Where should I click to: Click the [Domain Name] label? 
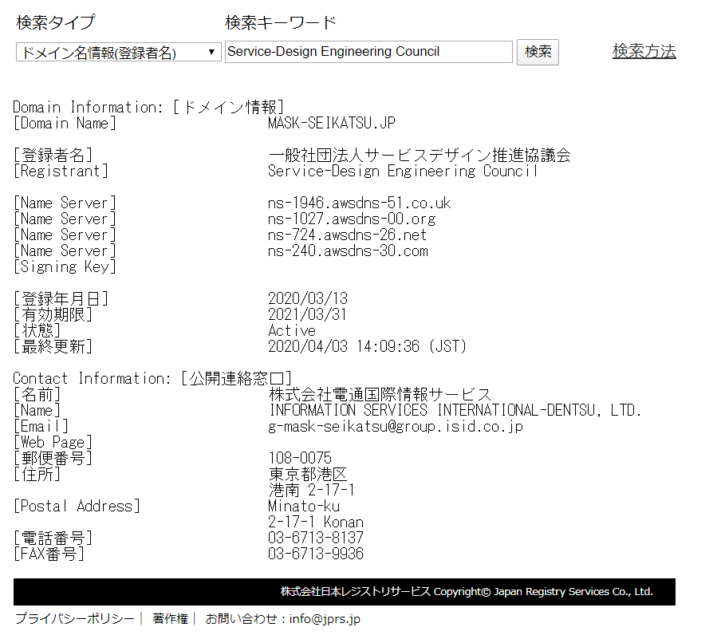click(x=65, y=123)
